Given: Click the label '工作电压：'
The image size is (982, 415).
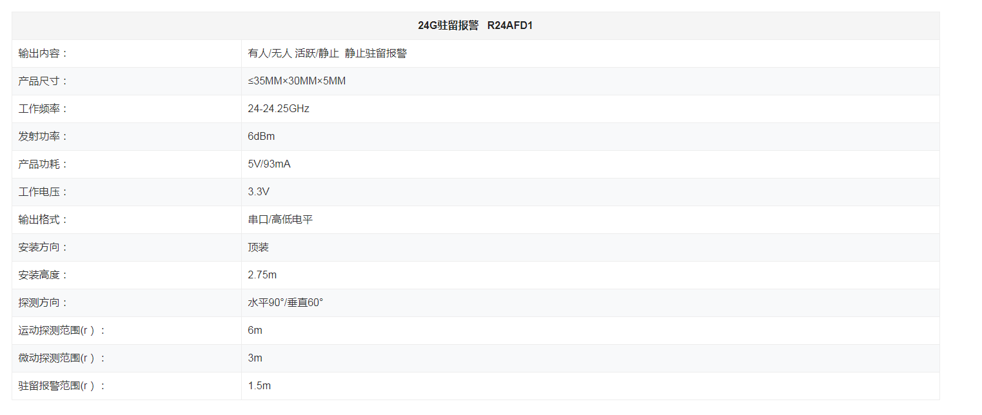Looking at the screenshot, I should coord(43,192).
